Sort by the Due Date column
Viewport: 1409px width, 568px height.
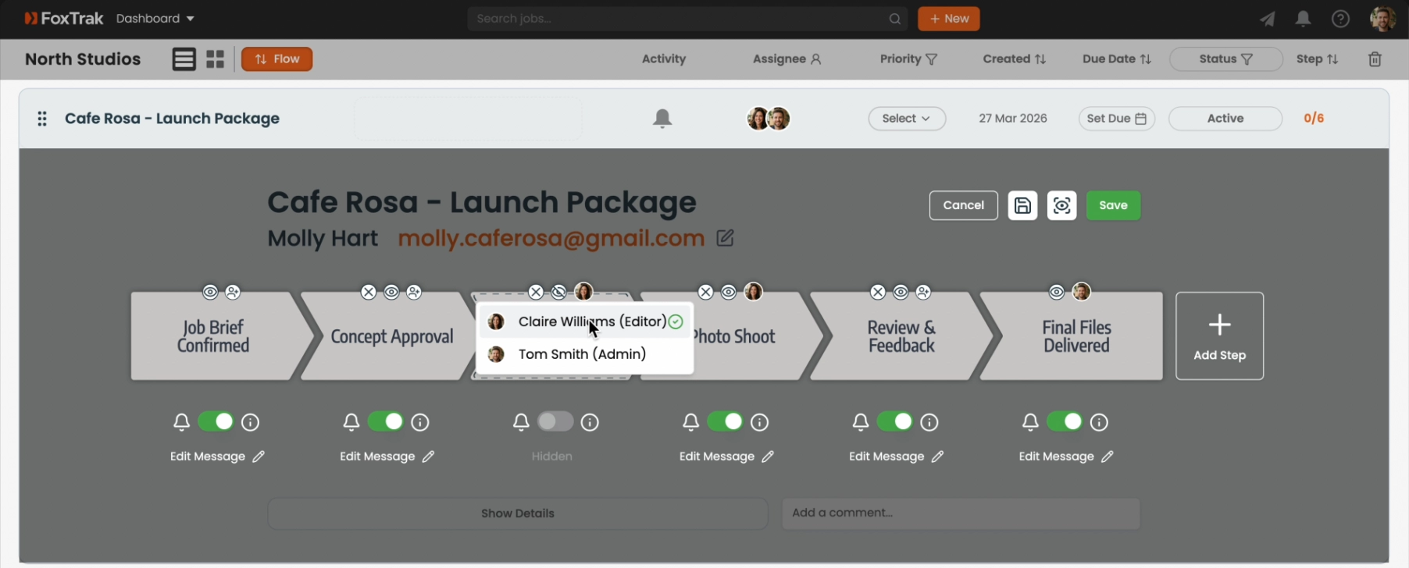click(1117, 59)
